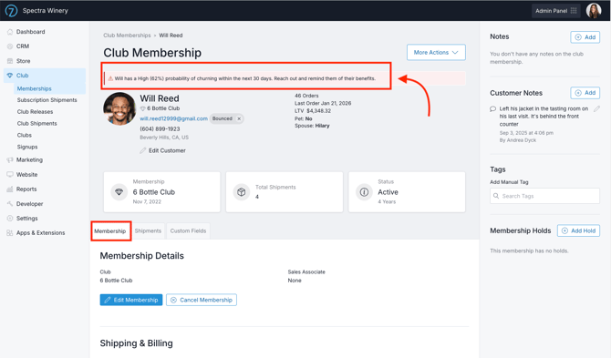The width and height of the screenshot is (611, 358).
Task: Click the 46 Orders text
Action: pyautogui.click(x=306, y=96)
